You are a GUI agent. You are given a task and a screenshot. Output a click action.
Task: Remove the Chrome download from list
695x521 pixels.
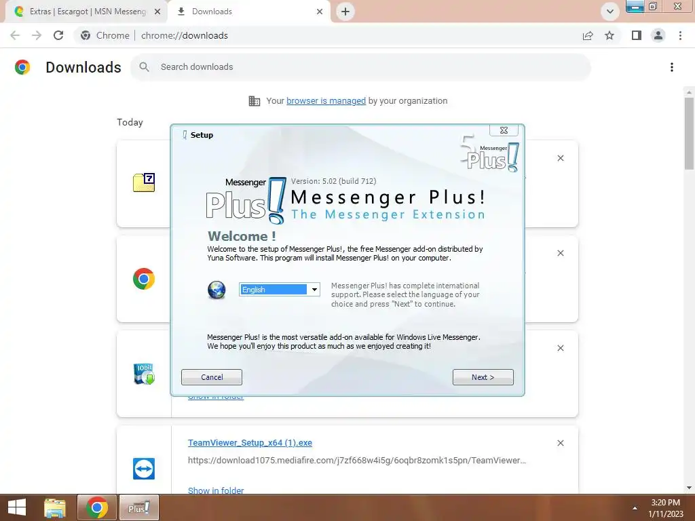point(560,253)
